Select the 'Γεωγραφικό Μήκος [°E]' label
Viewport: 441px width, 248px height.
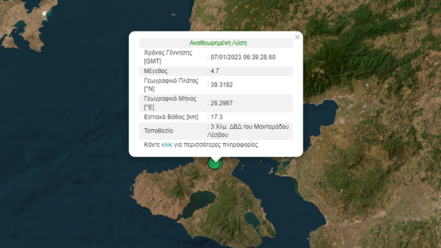[171, 103]
